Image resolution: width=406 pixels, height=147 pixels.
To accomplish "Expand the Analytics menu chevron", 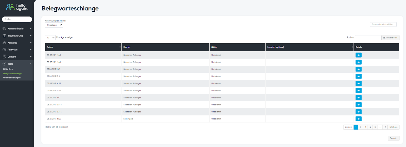I will tap(31, 50).
